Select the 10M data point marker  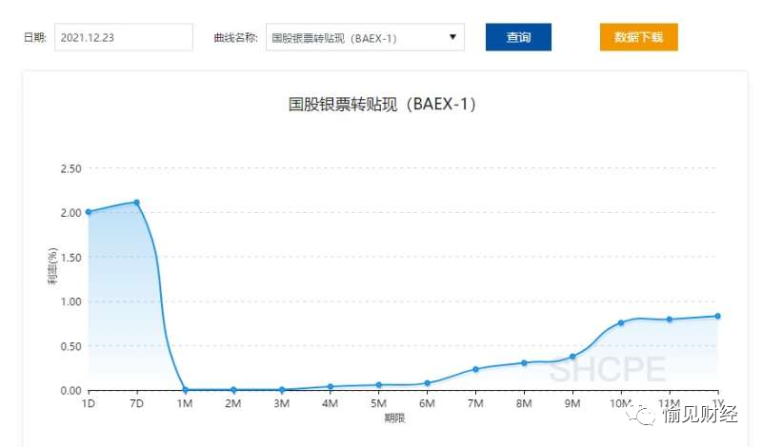(621, 322)
